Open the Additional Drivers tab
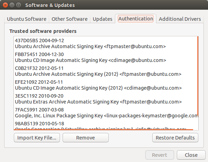The image size is (208, 162). click(x=180, y=19)
